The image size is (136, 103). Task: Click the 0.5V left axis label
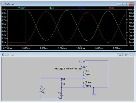(x=4, y=28)
